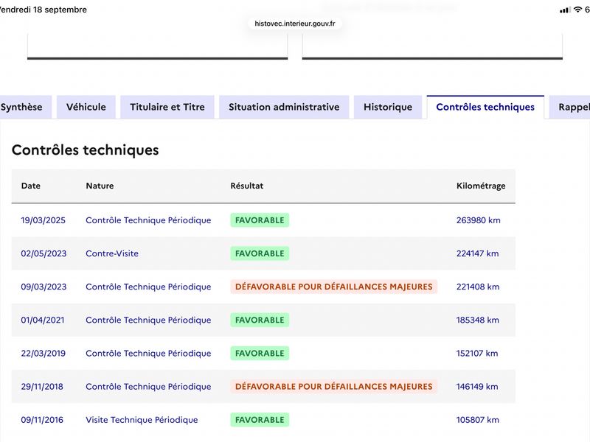The image size is (590, 442).
Task: Switch to the Véhicule tab
Action: (x=86, y=107)
